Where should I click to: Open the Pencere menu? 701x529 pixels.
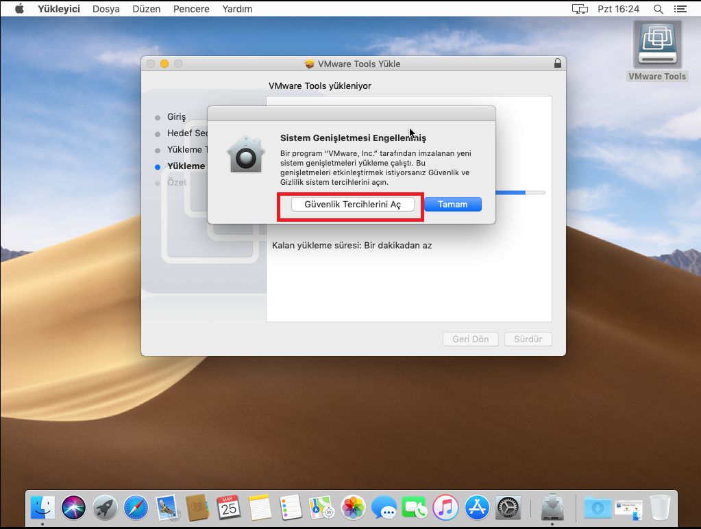click(x=191, y=9)
